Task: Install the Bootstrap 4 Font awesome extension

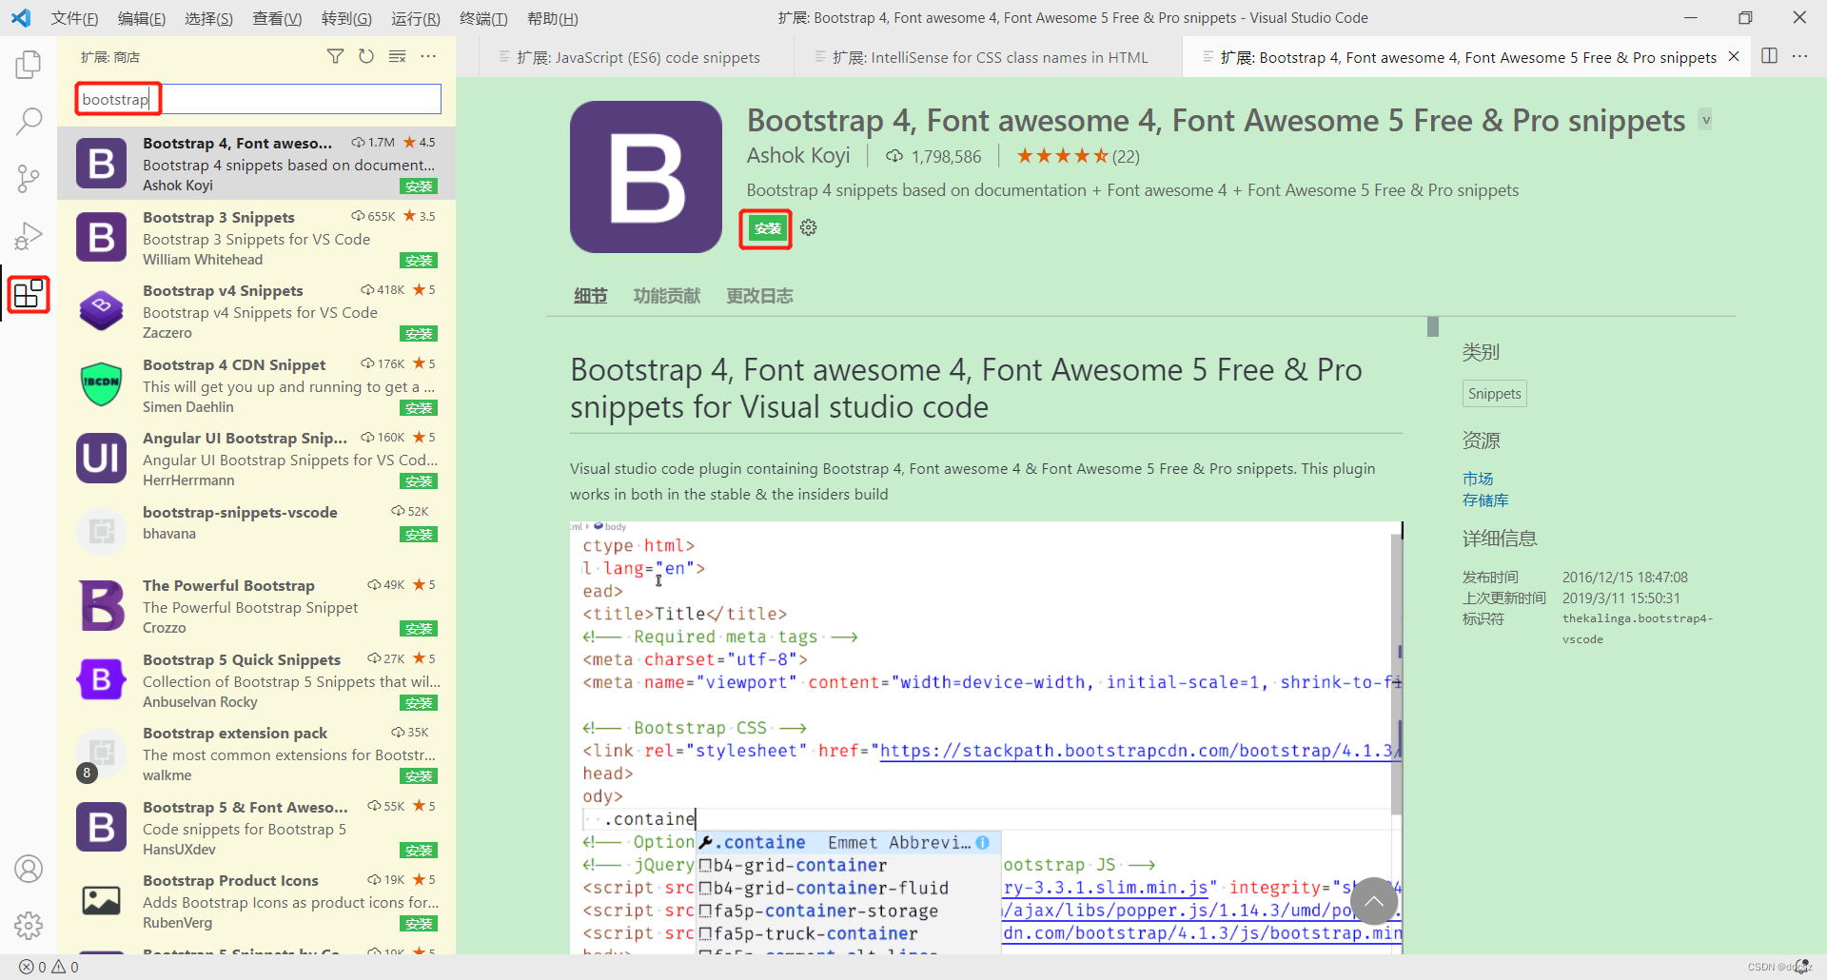Action: pos(768,228)
